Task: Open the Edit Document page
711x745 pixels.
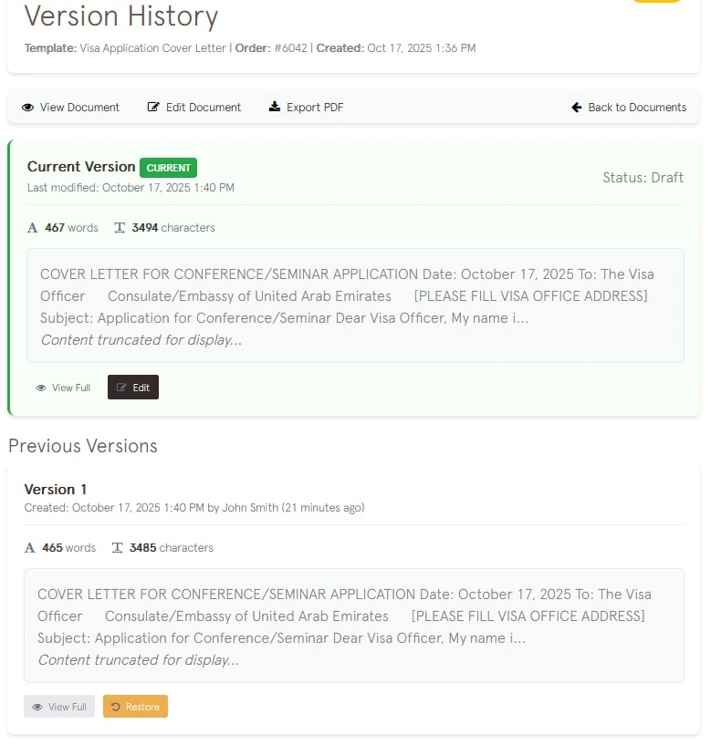Action: pos(193,108)
